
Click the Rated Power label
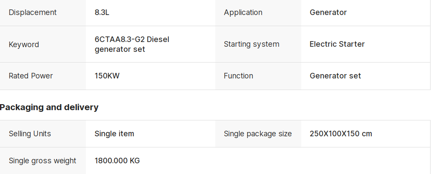pyautogui.click(x=31, y=76)
